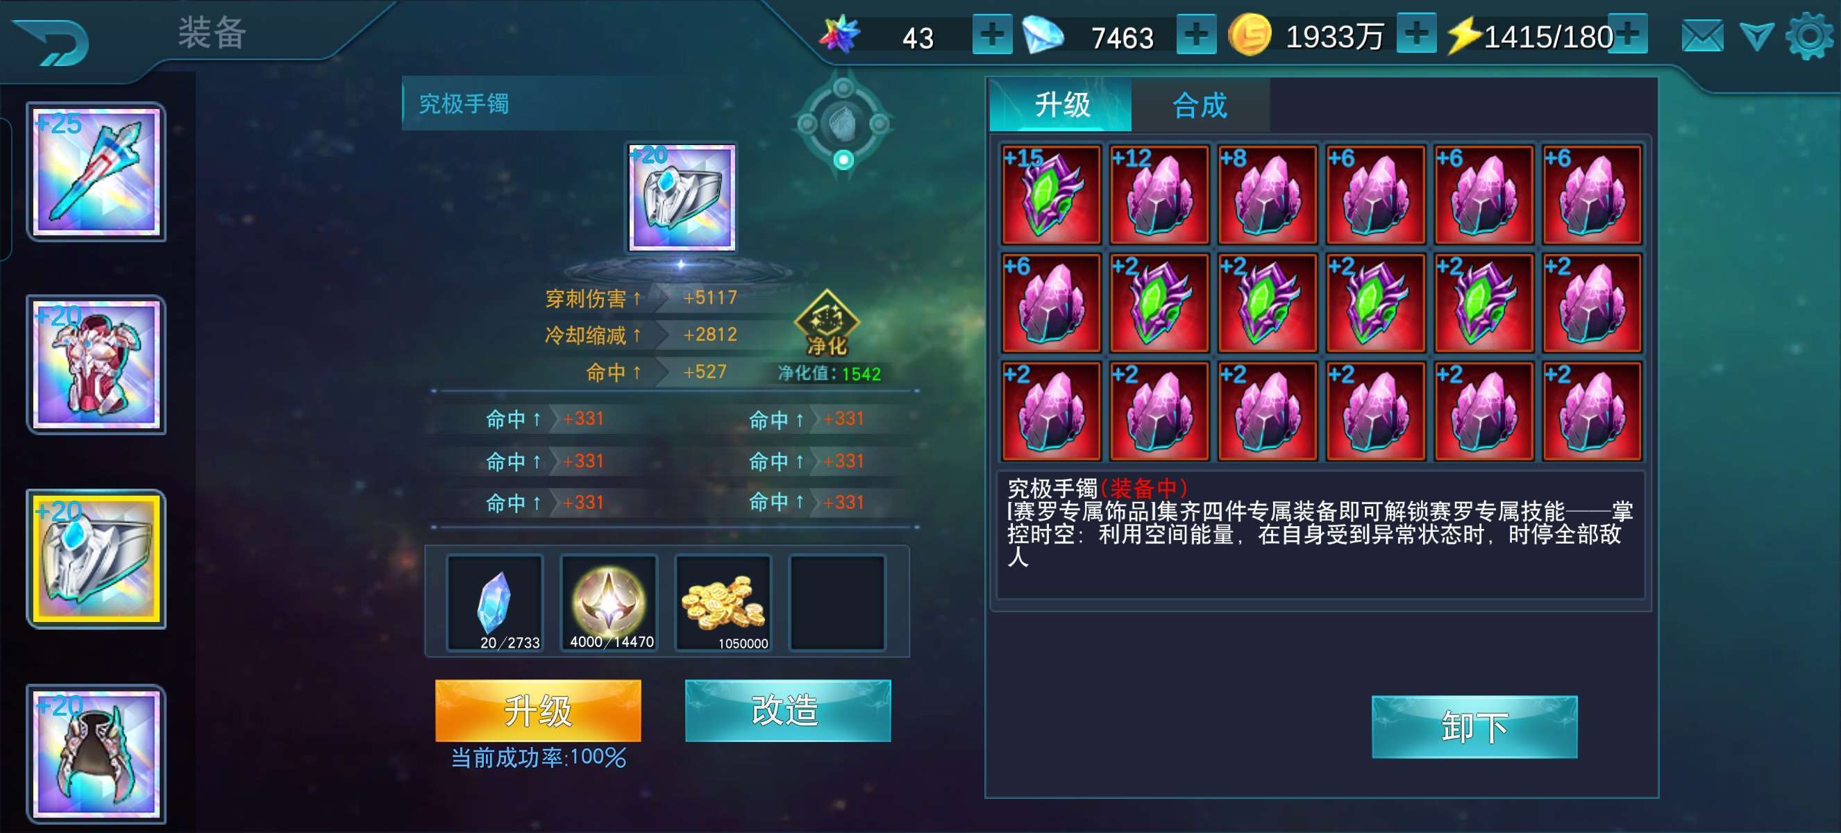This screenshot has height=833, width=1841.
Task: Add more gold coins with plus button
Action: [x=1416, y=33]
